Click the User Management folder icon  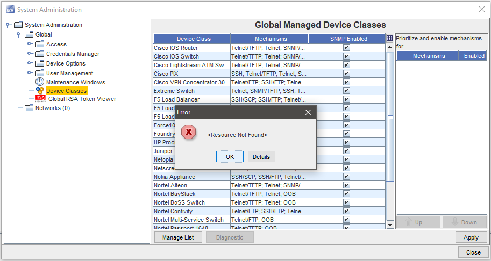pos(40,73)
